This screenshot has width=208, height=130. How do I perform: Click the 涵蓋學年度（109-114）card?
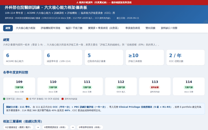(63, 58)
